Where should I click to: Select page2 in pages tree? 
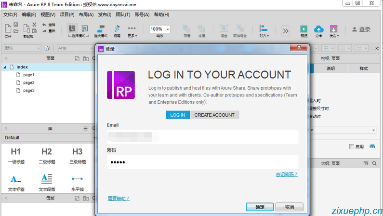(x=28, y=82)
